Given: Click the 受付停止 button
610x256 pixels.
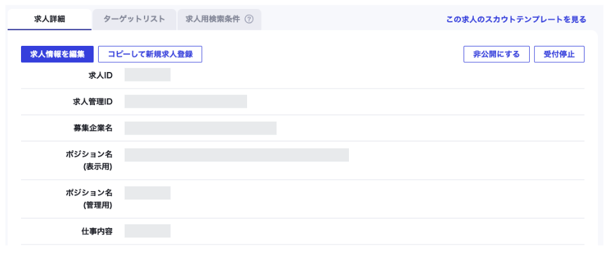Looking at the screenshot, I should point(560,55).
